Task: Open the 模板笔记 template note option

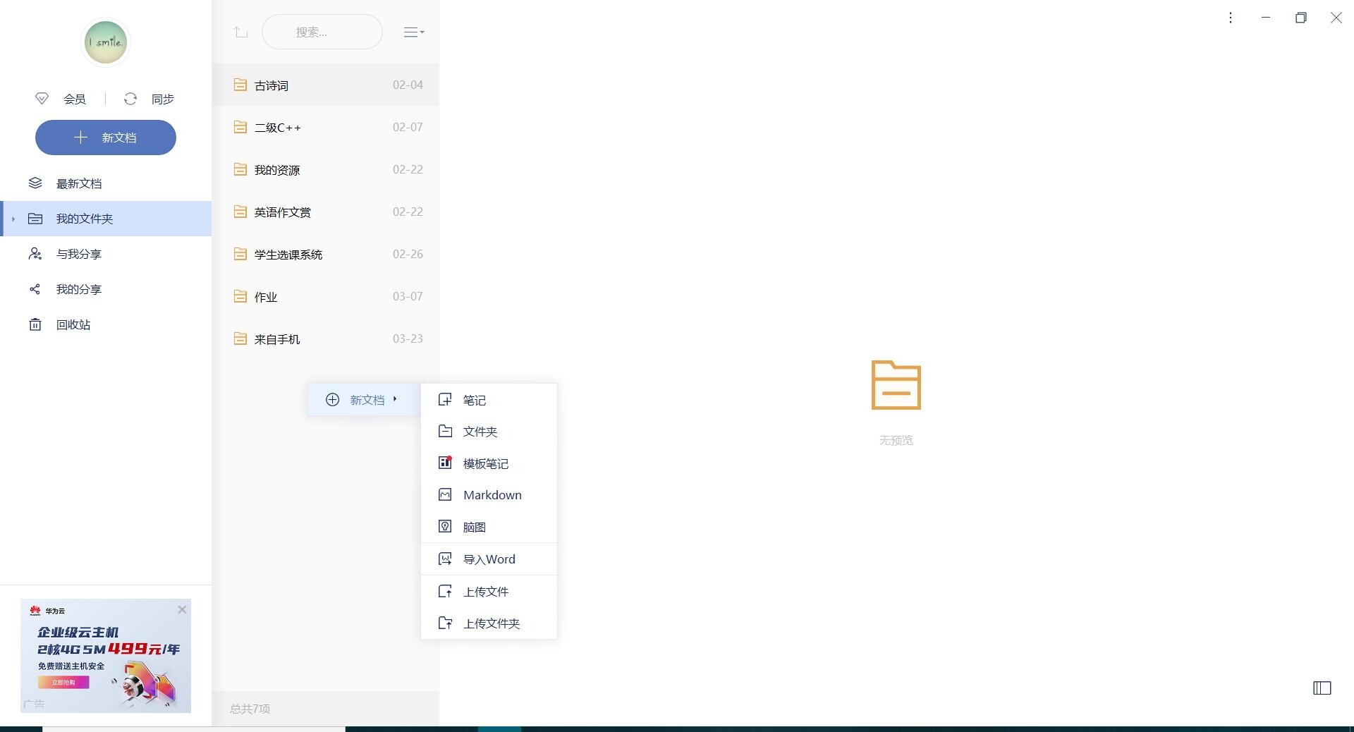Action: click(484, 463)
